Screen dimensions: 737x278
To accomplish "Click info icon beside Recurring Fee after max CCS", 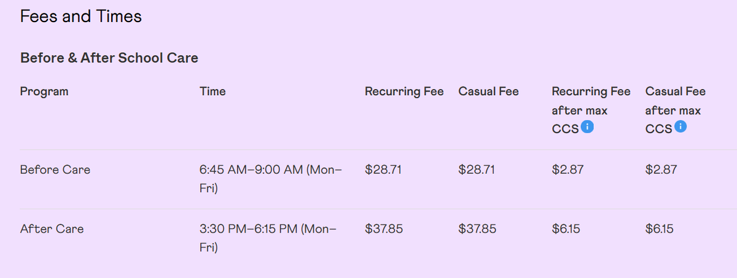I will [587, 127].
